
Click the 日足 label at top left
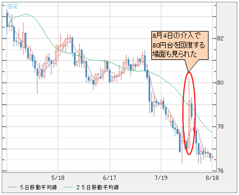pos(13,6)
